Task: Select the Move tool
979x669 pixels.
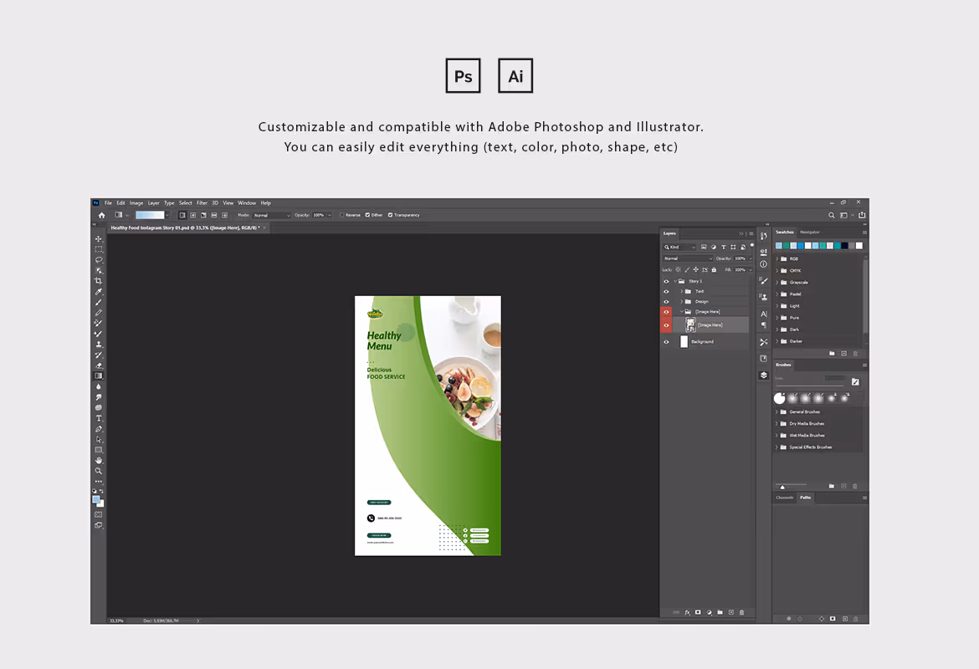Action: 99,239
